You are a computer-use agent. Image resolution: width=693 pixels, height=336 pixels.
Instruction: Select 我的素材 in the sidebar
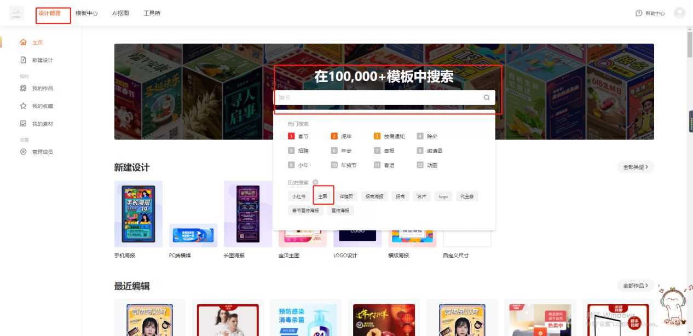coord(24,123)
